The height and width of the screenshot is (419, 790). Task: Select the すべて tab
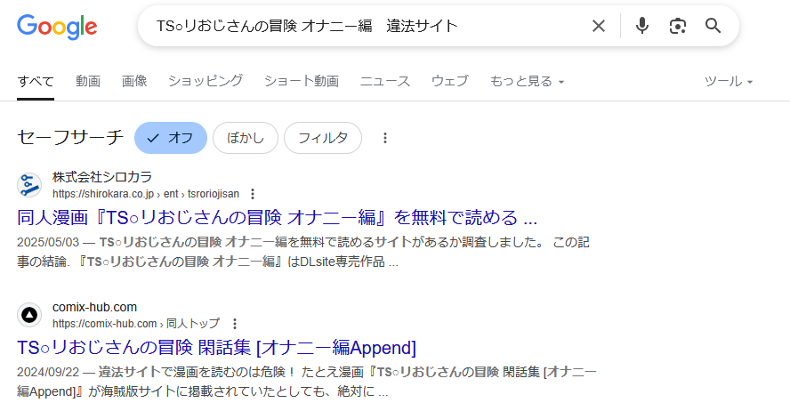click(x=36, y=81)
